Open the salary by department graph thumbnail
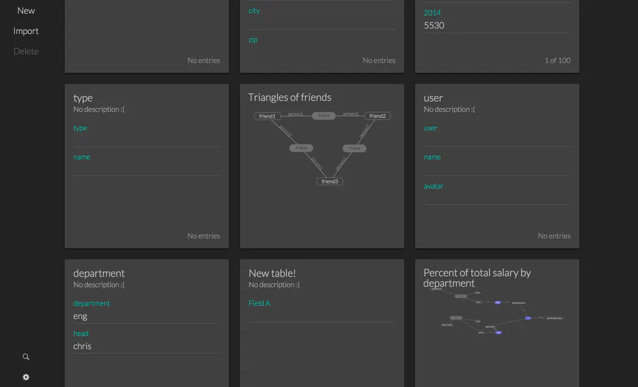This screenshot has height=387, width=638. point(497,311)
